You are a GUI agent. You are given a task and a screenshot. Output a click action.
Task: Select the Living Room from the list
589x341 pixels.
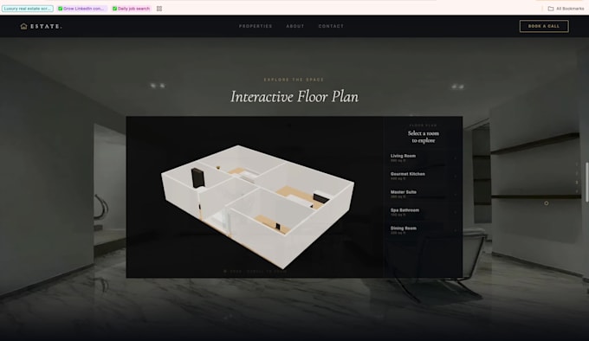pyautogui.click(x=424, y=158)
